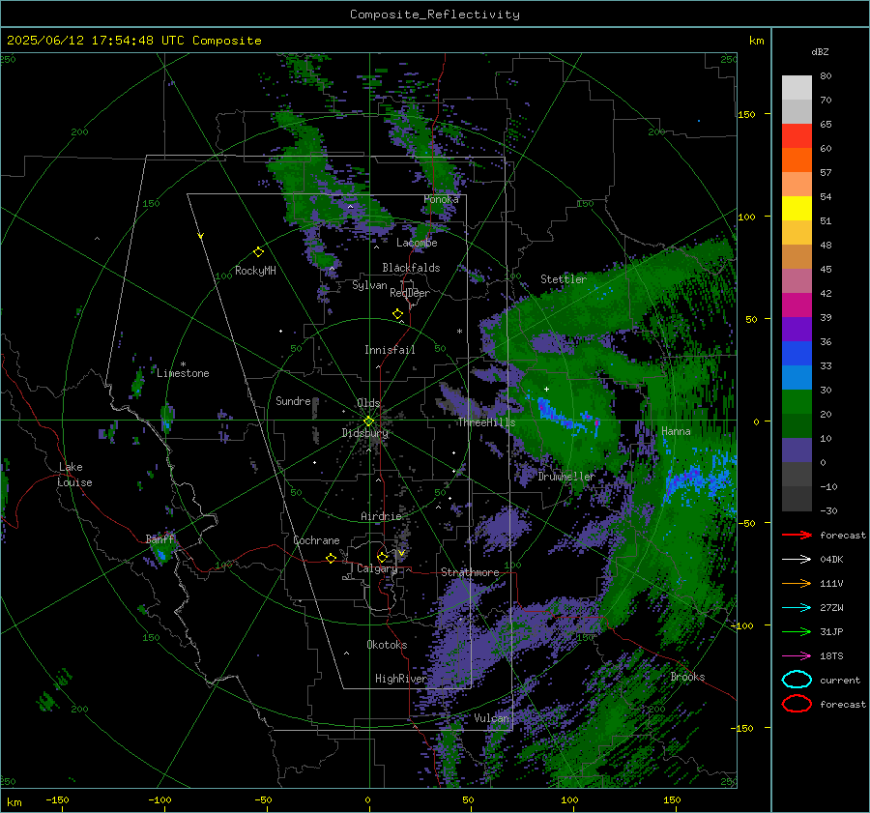Click the ThreeHills label
870x813 pixels.
pyautogui.click(x=486, y=422)
